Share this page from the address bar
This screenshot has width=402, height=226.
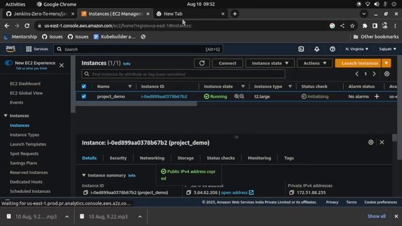pos(342,26)
